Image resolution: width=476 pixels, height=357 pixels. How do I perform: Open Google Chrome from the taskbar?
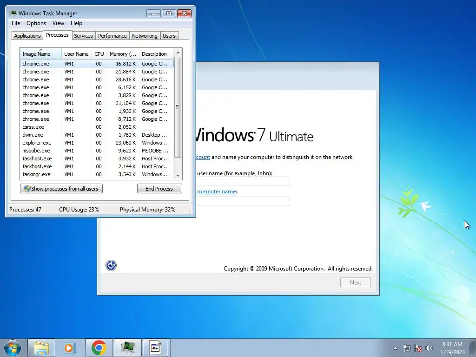[x=99, y=348]
